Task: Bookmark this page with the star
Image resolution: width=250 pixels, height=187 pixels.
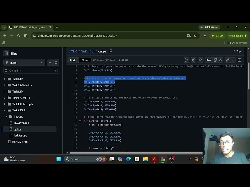Action: coord(195,36)
